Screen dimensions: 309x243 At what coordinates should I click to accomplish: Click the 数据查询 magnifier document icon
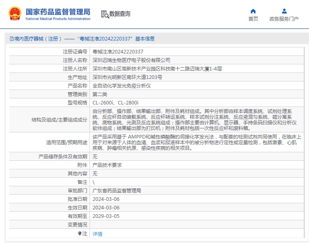click(x=105, y=14)
